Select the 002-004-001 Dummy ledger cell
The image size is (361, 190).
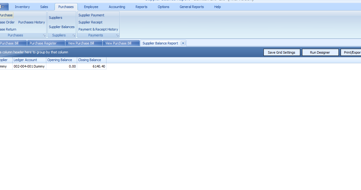click(x=29, y=66)
